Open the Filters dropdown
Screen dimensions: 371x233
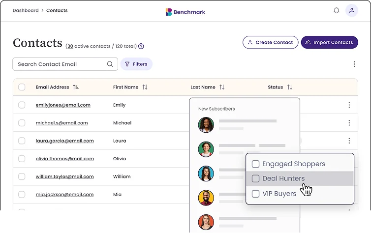pyautogui.click(x=136, y=64)
